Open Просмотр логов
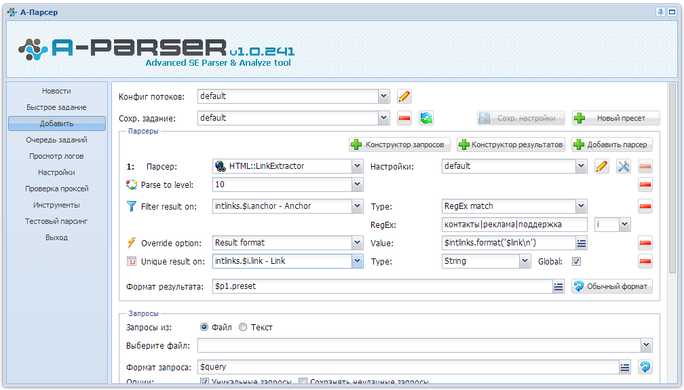Viewport: 684px width, 390px height. (x=56, y=156)
